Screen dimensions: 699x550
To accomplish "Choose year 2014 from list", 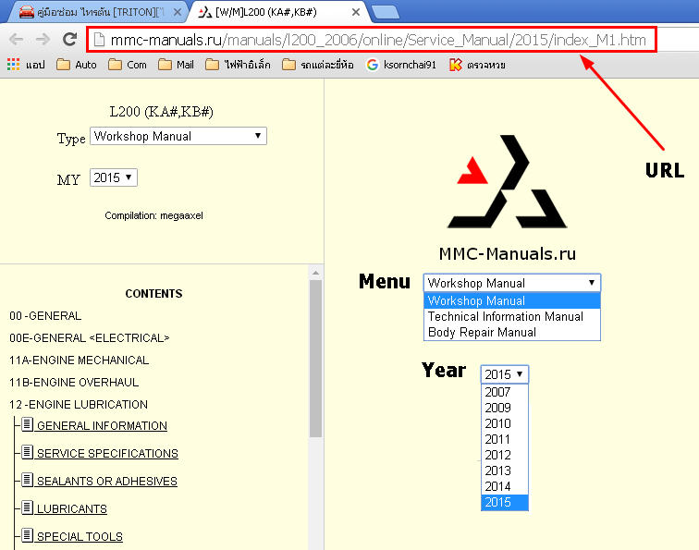I will [x=505, y=486].
